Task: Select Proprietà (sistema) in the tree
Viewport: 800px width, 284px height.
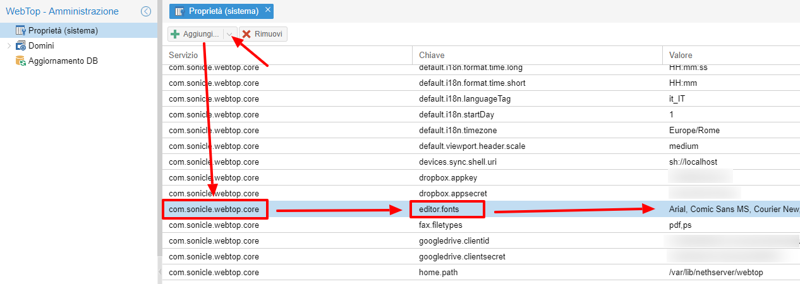Action: [x=78, y=30]
